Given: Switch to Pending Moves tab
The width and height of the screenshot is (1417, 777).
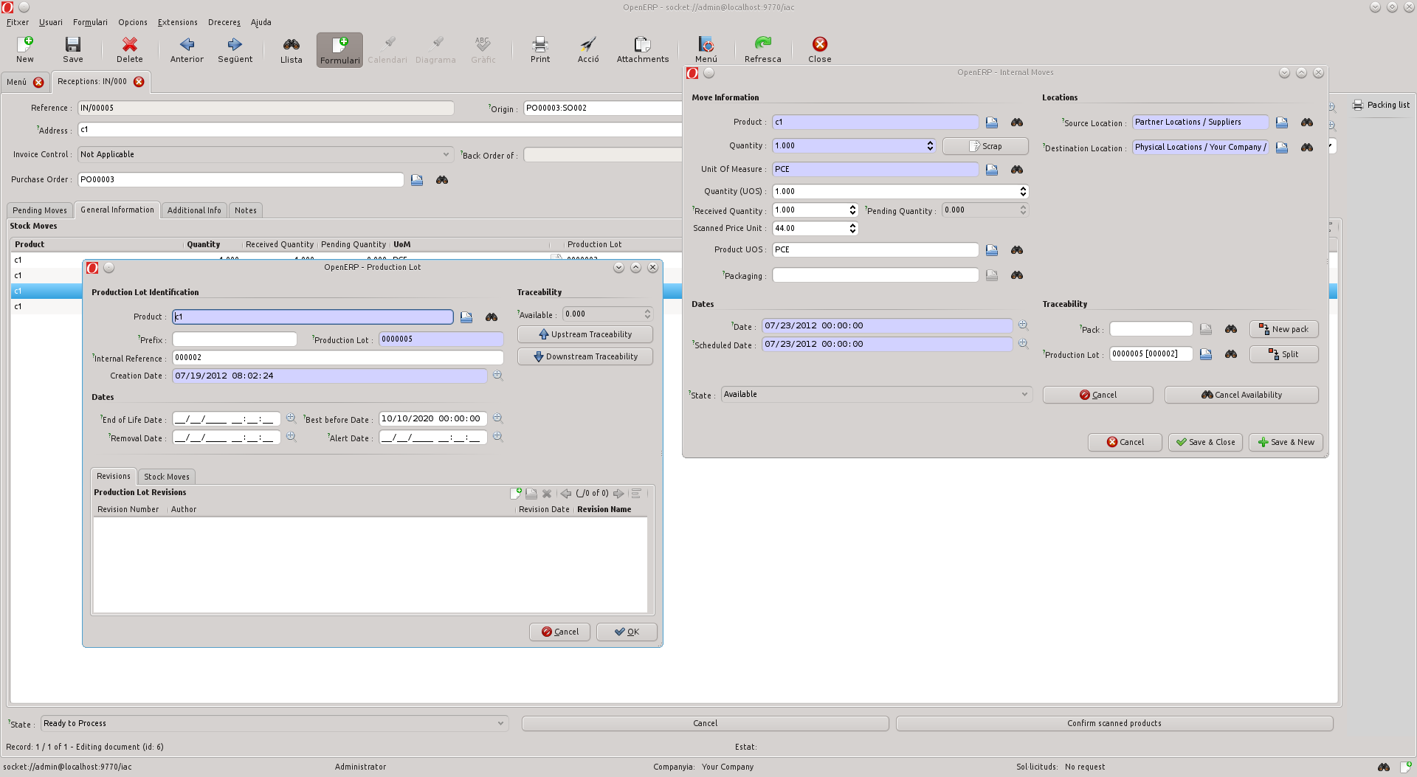Looking at the screenshot, I should [x=40, y=211].
